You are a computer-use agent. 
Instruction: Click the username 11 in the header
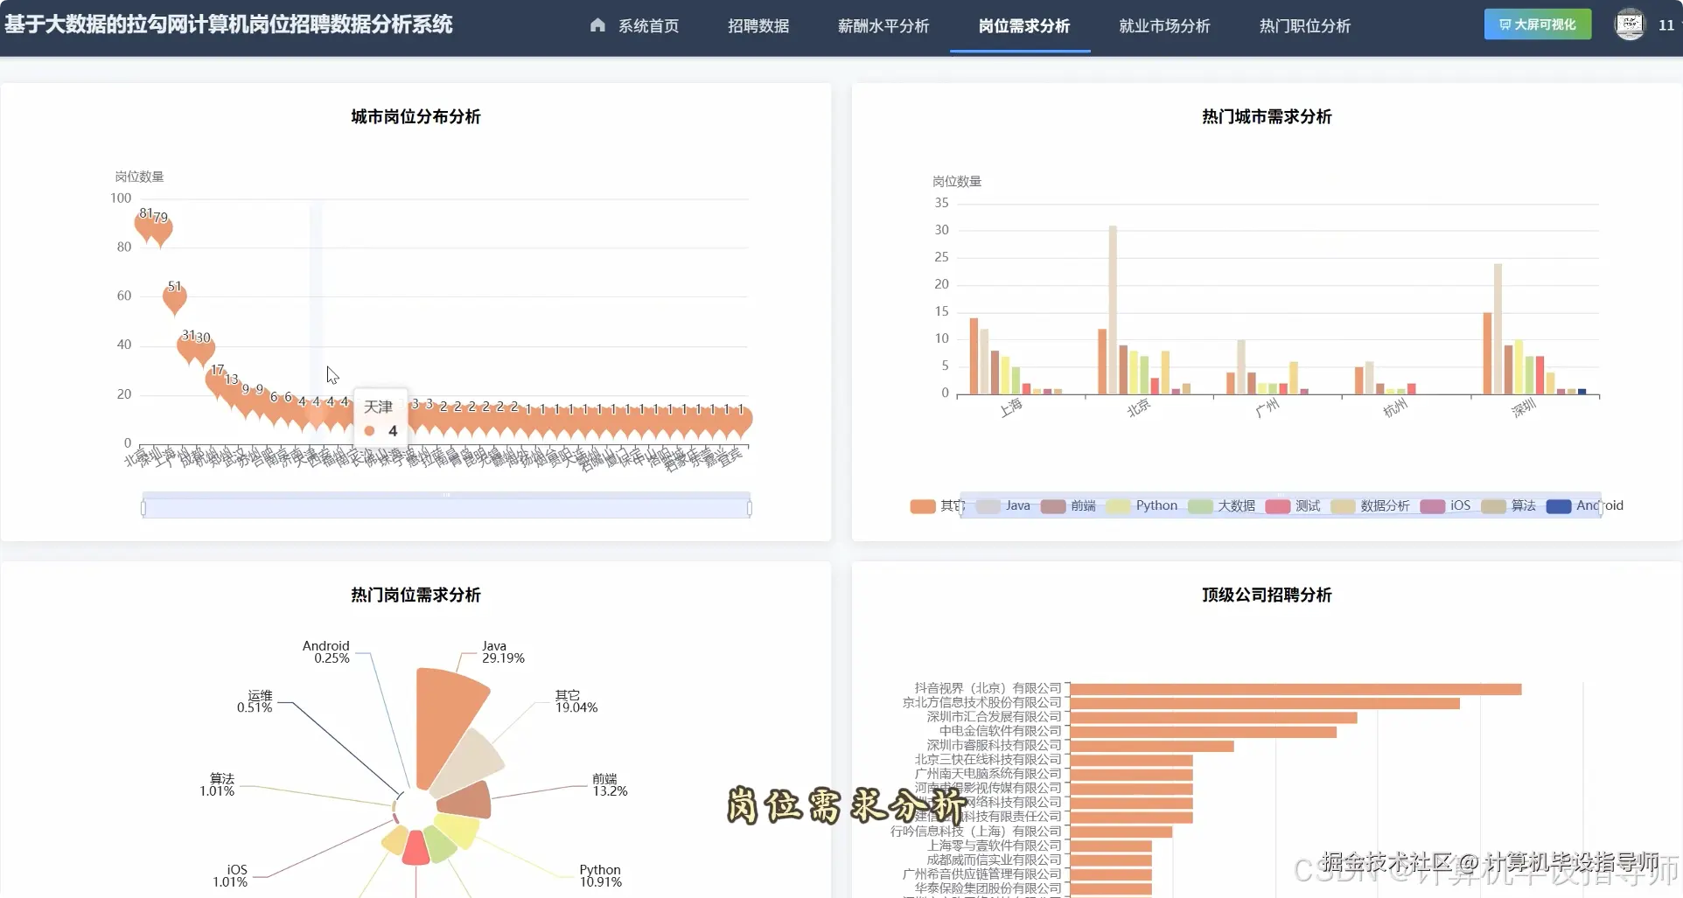tap(1666, 25)
